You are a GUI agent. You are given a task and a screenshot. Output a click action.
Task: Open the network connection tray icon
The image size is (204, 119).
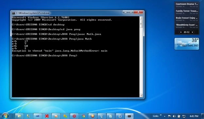coord(184,116)
